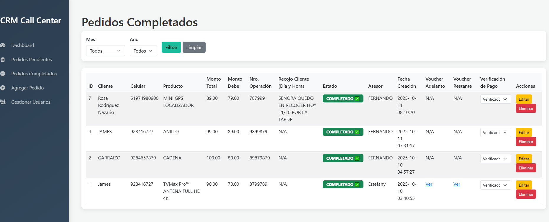Open Voucher Adelanto 'Ver' link for order 1

pos(429,184)
